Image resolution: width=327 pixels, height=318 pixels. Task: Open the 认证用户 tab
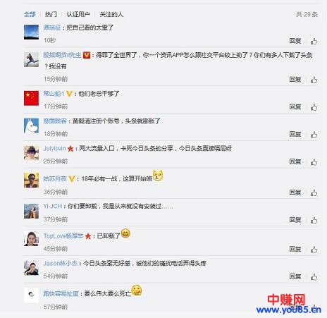click(x=78, y=14)
